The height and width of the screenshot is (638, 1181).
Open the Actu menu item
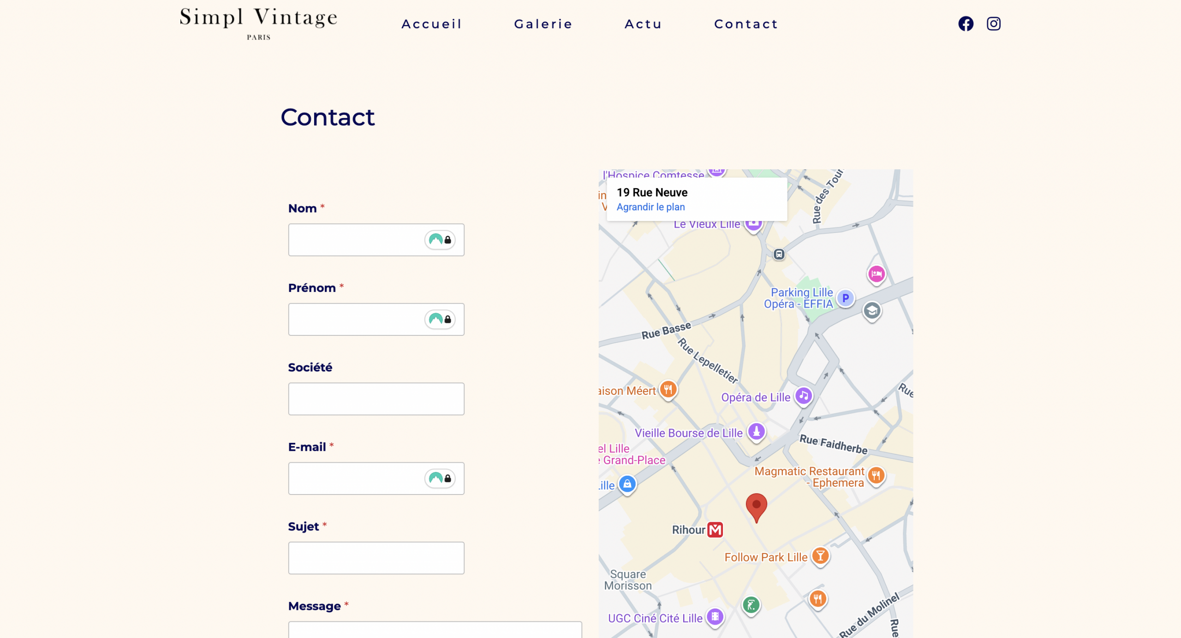coord(643,24)
